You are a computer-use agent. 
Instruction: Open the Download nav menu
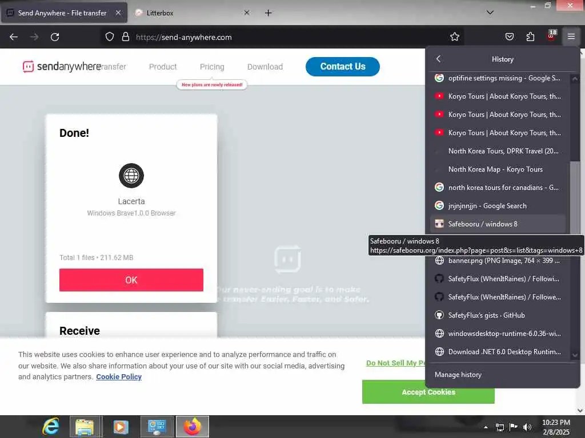click(265, 67)
